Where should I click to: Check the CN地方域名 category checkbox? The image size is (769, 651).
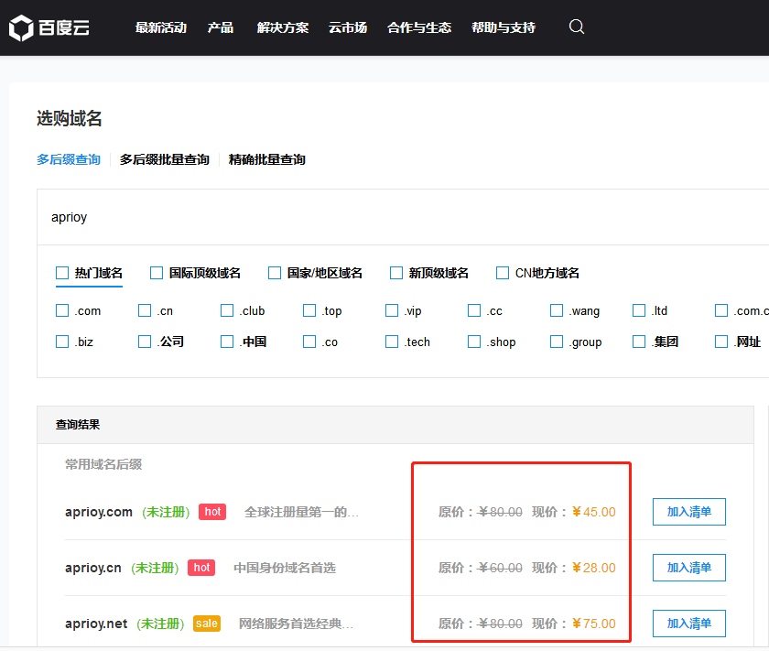[x=503, y=273]
